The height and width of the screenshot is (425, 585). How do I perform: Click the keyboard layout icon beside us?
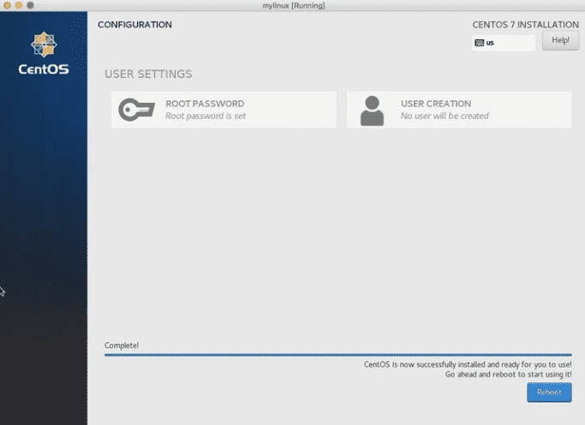(479, 43)
